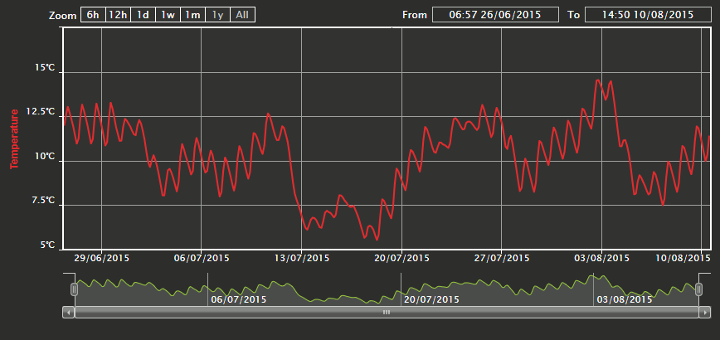Click the scrollbar left arrow button
This screenshot has height=340, width=720.
(68, 313)
